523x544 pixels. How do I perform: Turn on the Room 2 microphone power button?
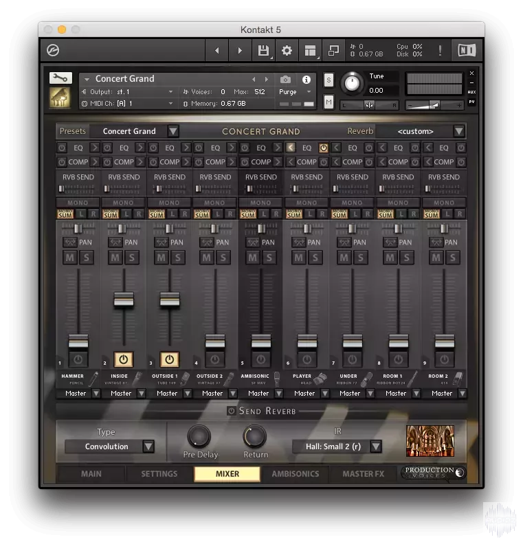pos(444,359)
